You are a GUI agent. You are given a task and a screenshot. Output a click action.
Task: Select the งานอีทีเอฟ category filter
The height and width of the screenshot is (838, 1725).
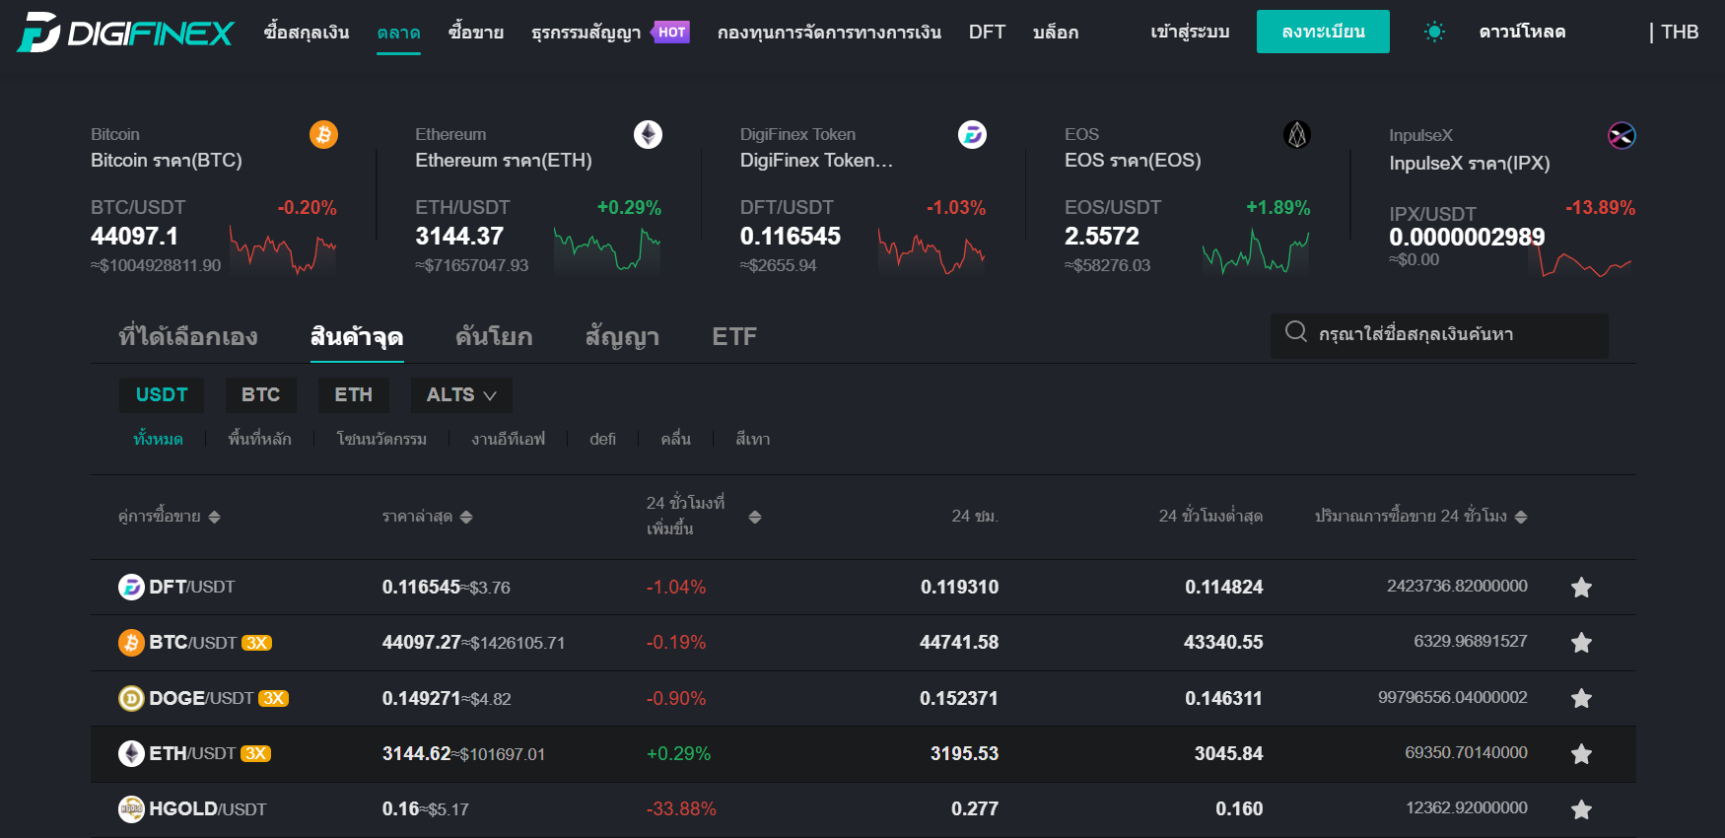tap(508, 439)
